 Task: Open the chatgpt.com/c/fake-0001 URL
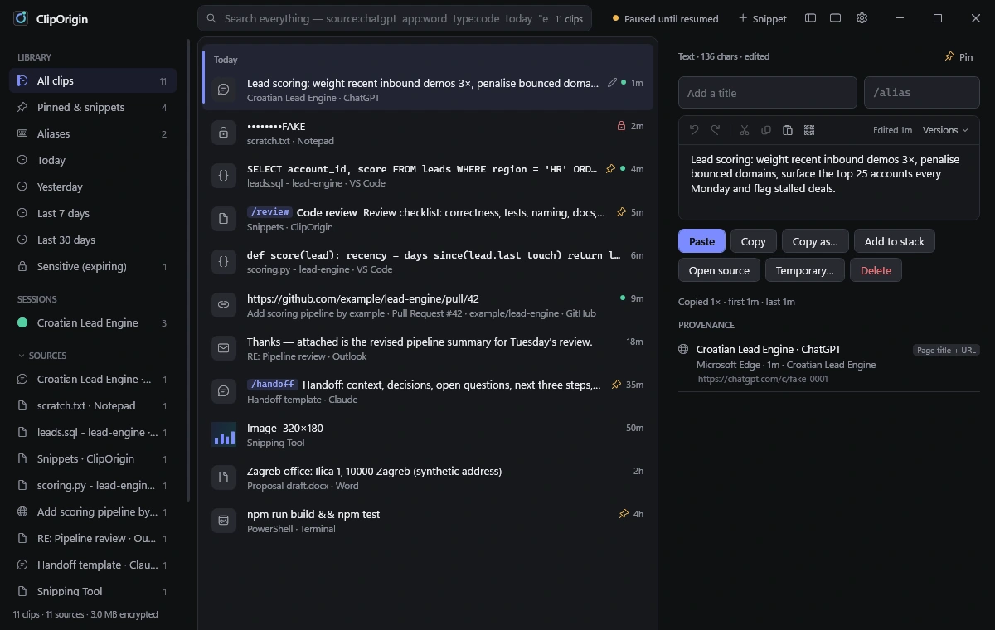click(x=763, y=379)
